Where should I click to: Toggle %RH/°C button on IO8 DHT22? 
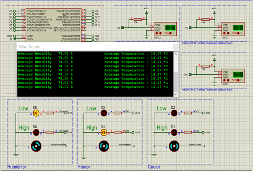[170, 33]
